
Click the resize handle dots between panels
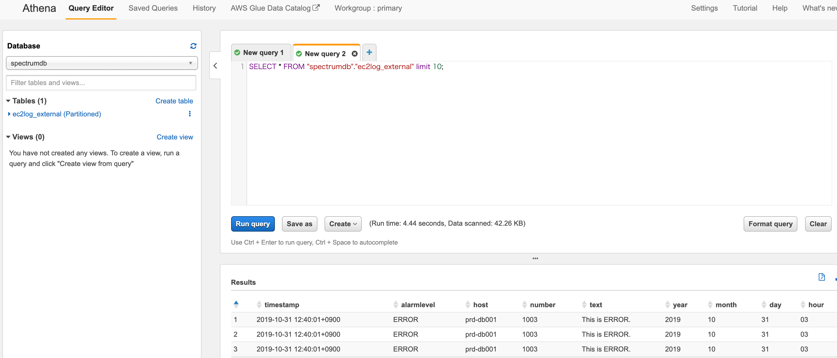535,258
